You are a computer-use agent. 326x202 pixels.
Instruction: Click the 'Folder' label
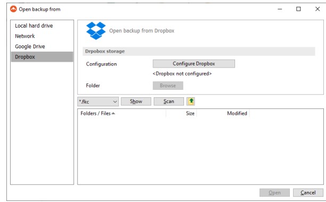tap(93, 86)
